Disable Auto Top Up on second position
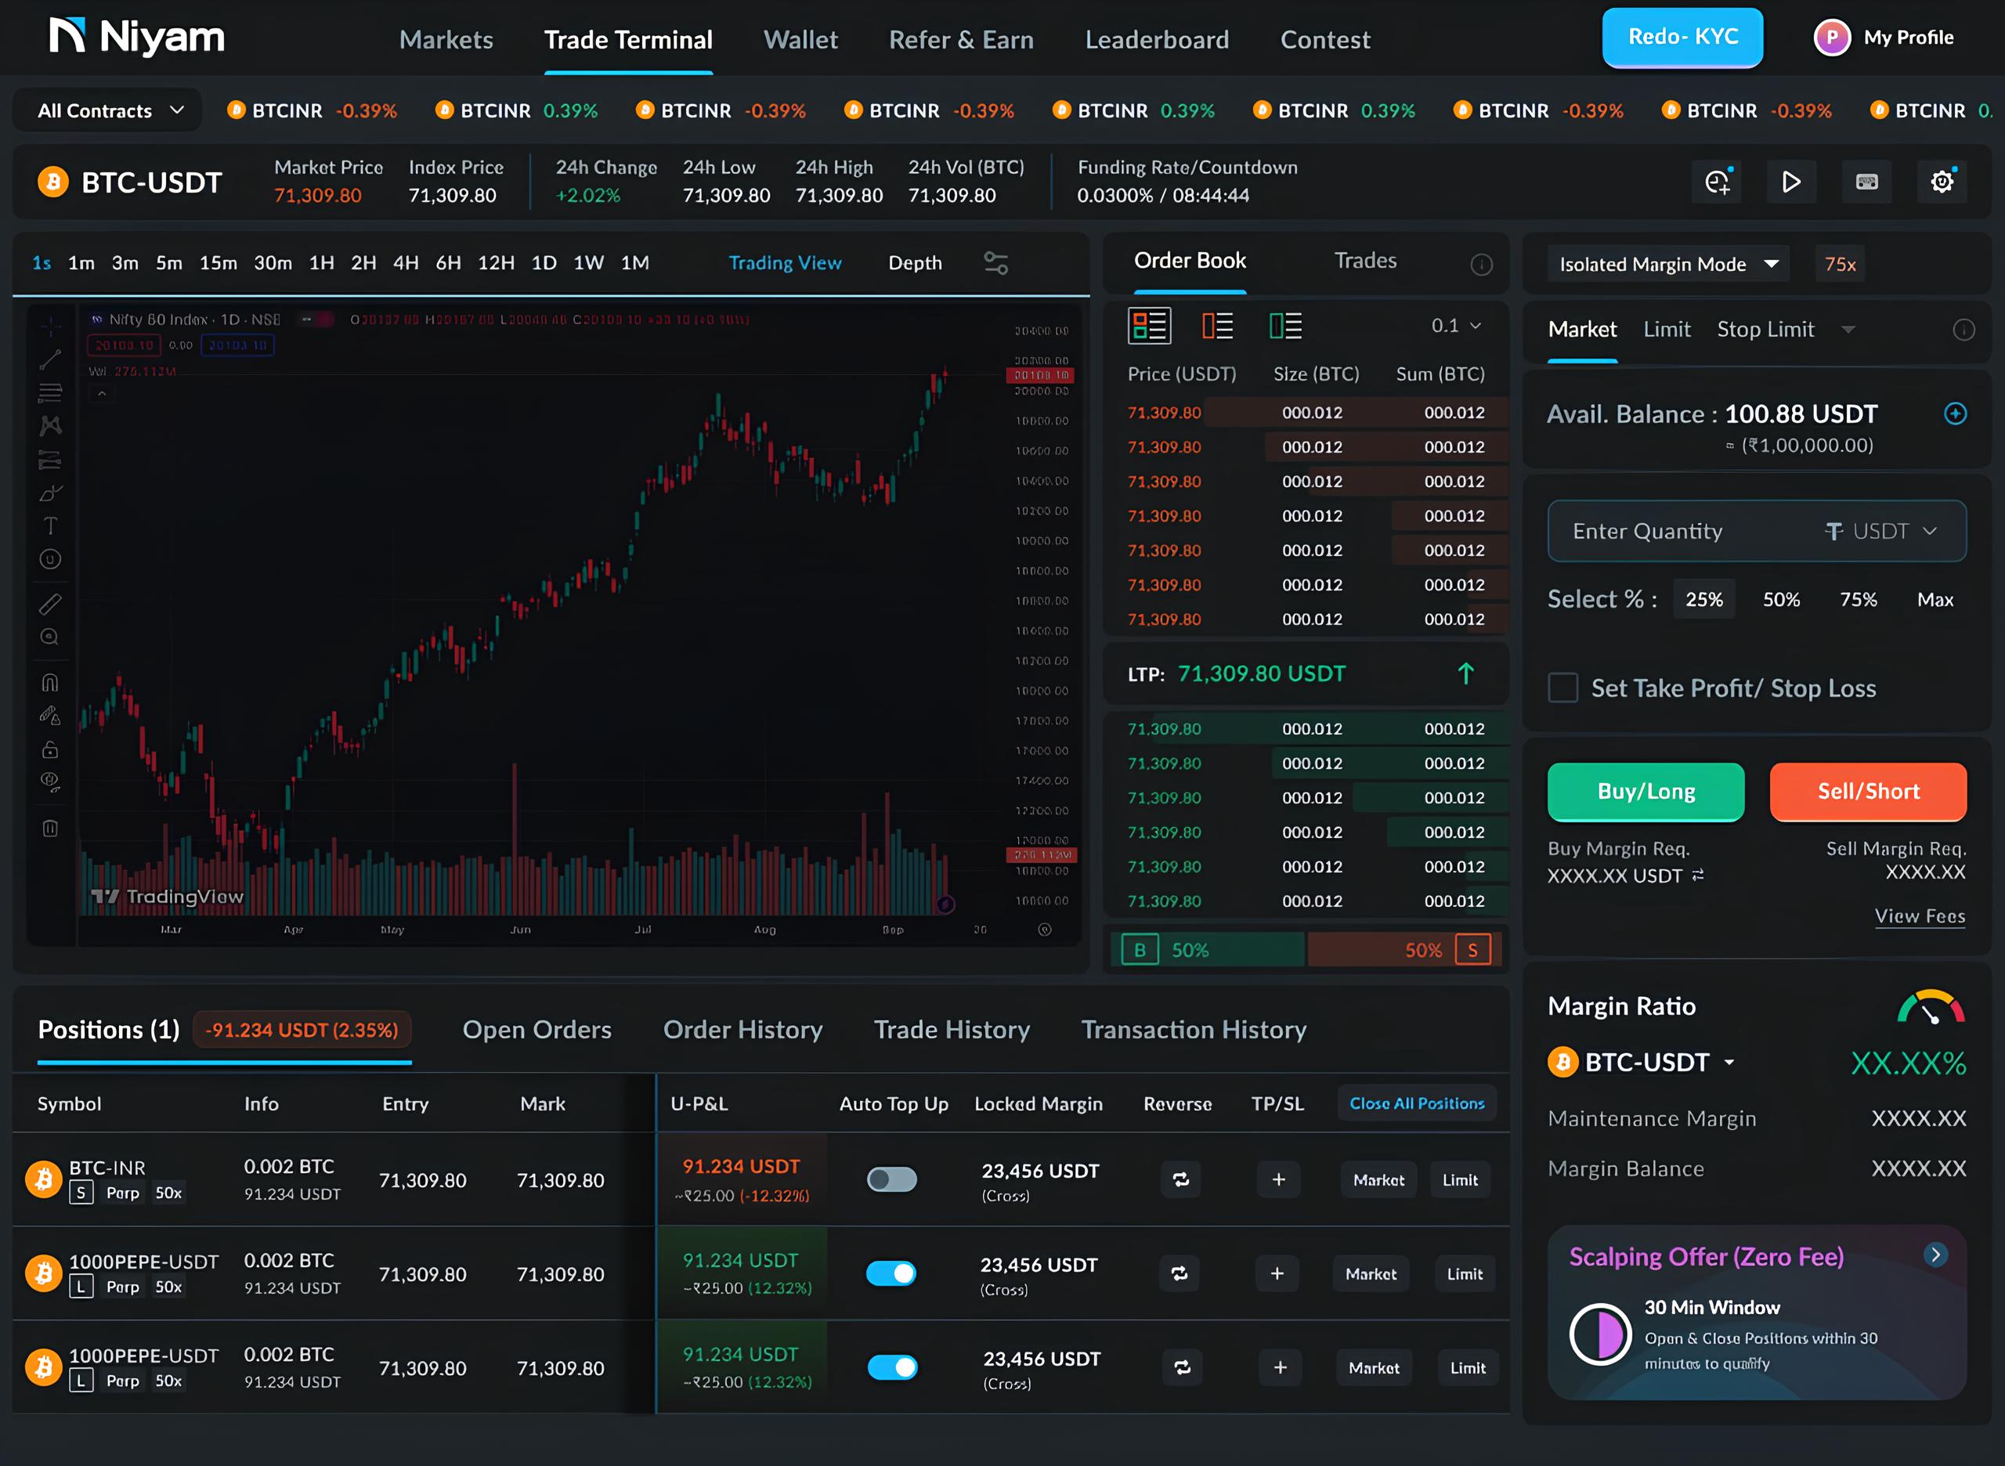This screenshot has height=1466, width=2005. (891, 1273)
